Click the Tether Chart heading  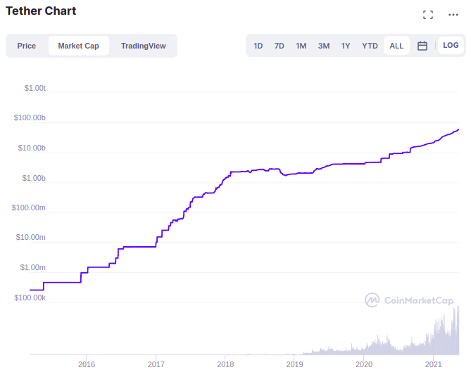tap(41, 11)
